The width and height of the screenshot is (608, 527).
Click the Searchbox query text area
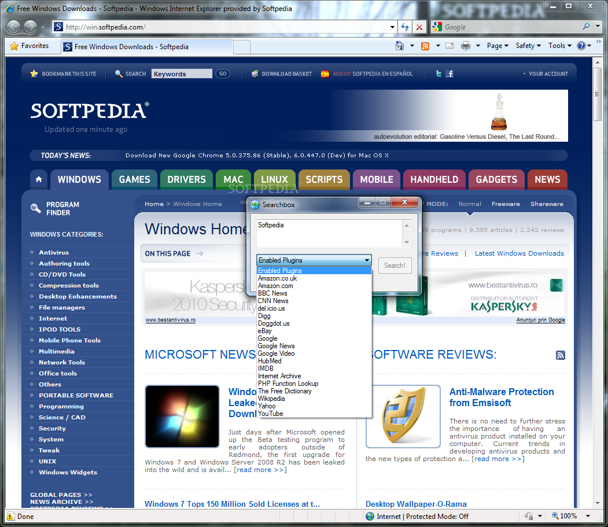pyautogui.click(x=330, y=234)
